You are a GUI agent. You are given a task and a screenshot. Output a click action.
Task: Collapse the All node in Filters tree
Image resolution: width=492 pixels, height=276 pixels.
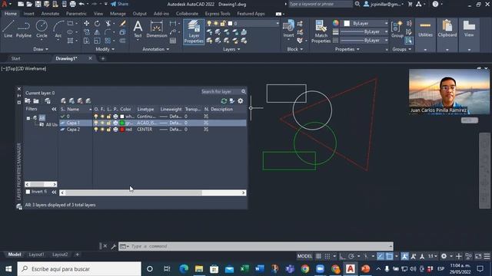[x=28, y=118]
